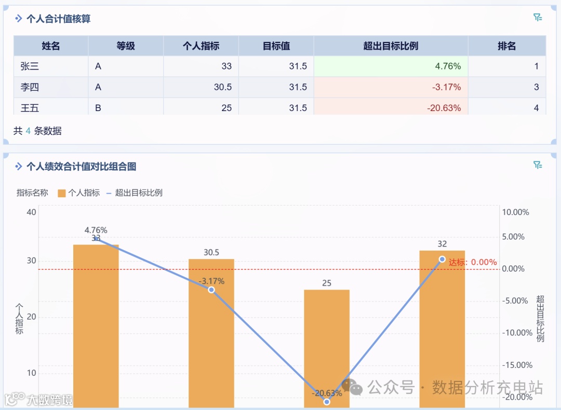Toggle the 超出目标比例 line legend marker

pyautogui.click(x=109, y=194)
